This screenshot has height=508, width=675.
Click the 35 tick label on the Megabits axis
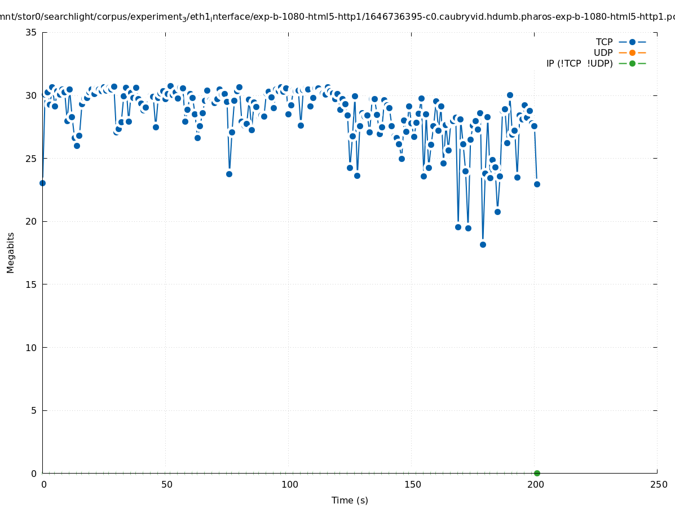coord(31,33)
